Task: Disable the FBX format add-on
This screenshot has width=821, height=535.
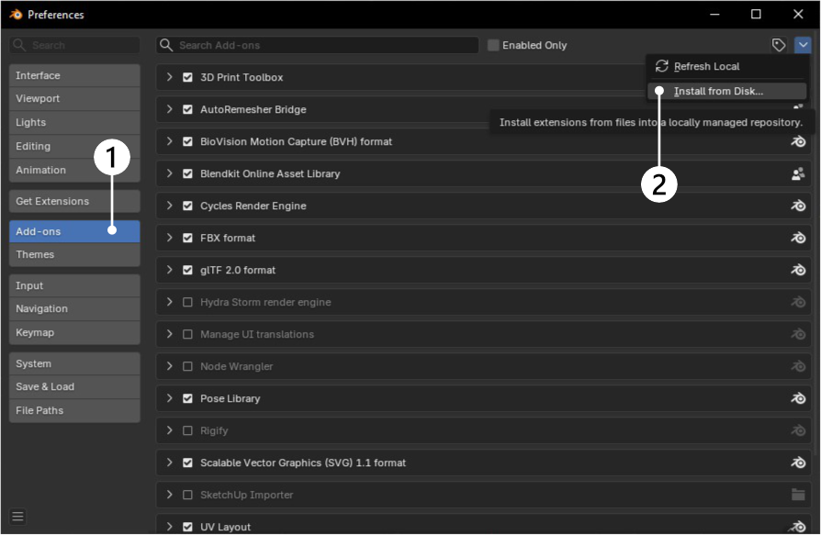Action: pos(187,238)
